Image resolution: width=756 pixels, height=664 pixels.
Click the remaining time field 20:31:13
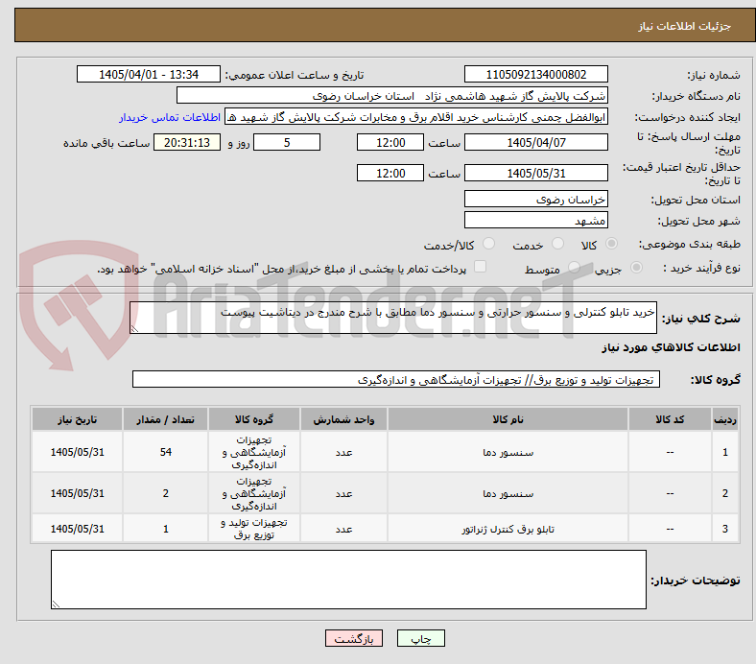coord(187,142)
